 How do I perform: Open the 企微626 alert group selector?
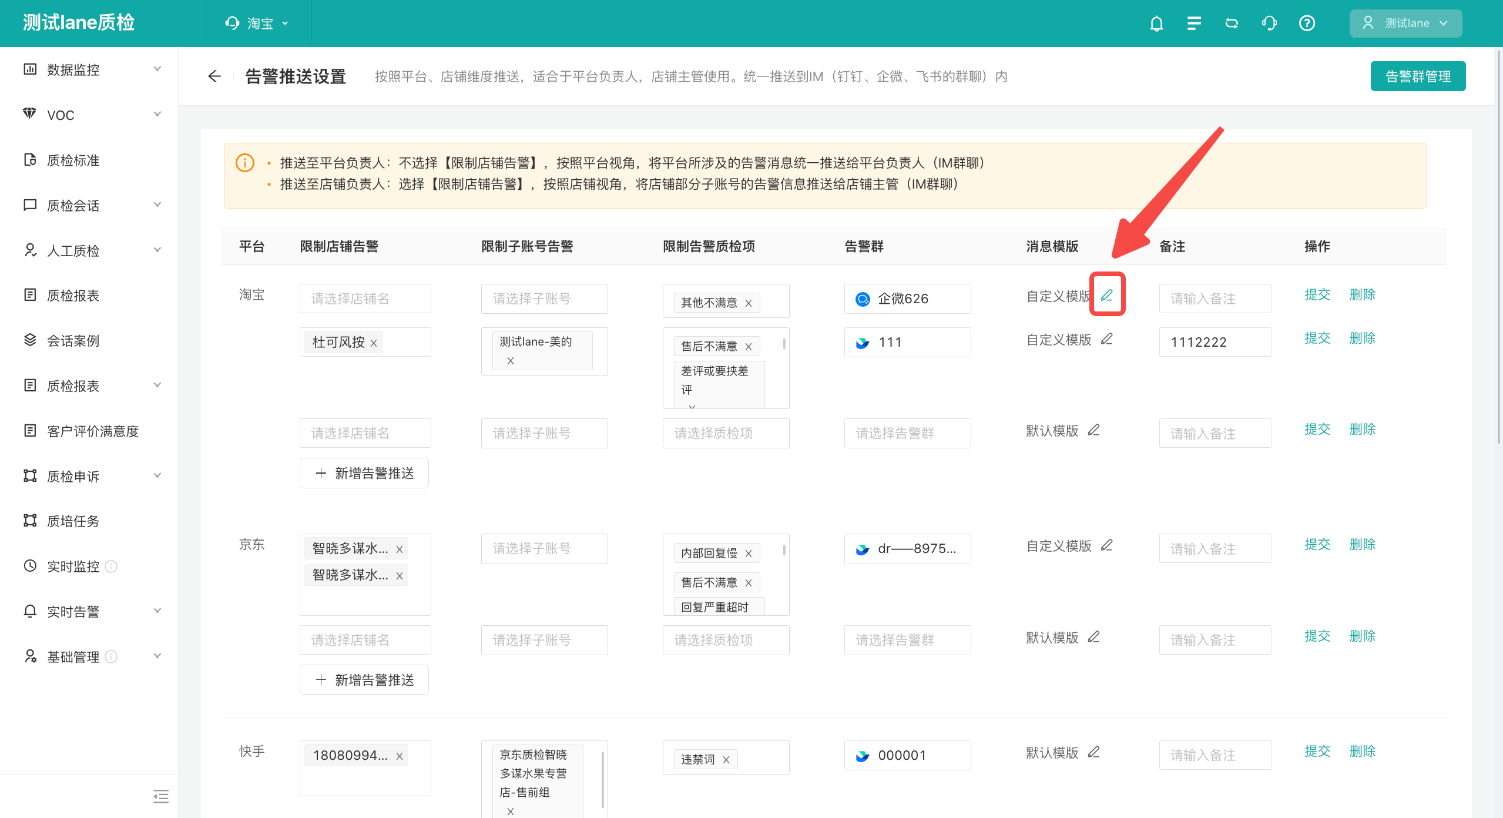tap(908, 299)
